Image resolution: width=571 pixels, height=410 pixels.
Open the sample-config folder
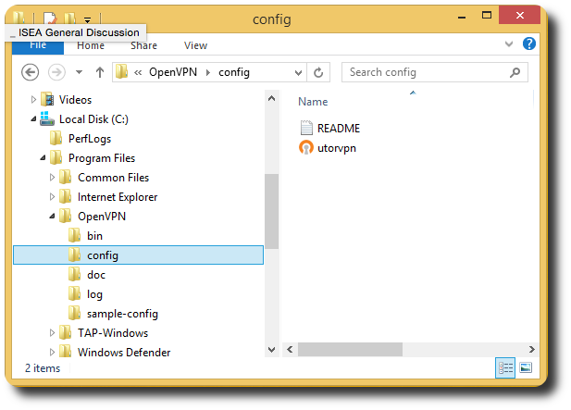(x=122, y=314)
